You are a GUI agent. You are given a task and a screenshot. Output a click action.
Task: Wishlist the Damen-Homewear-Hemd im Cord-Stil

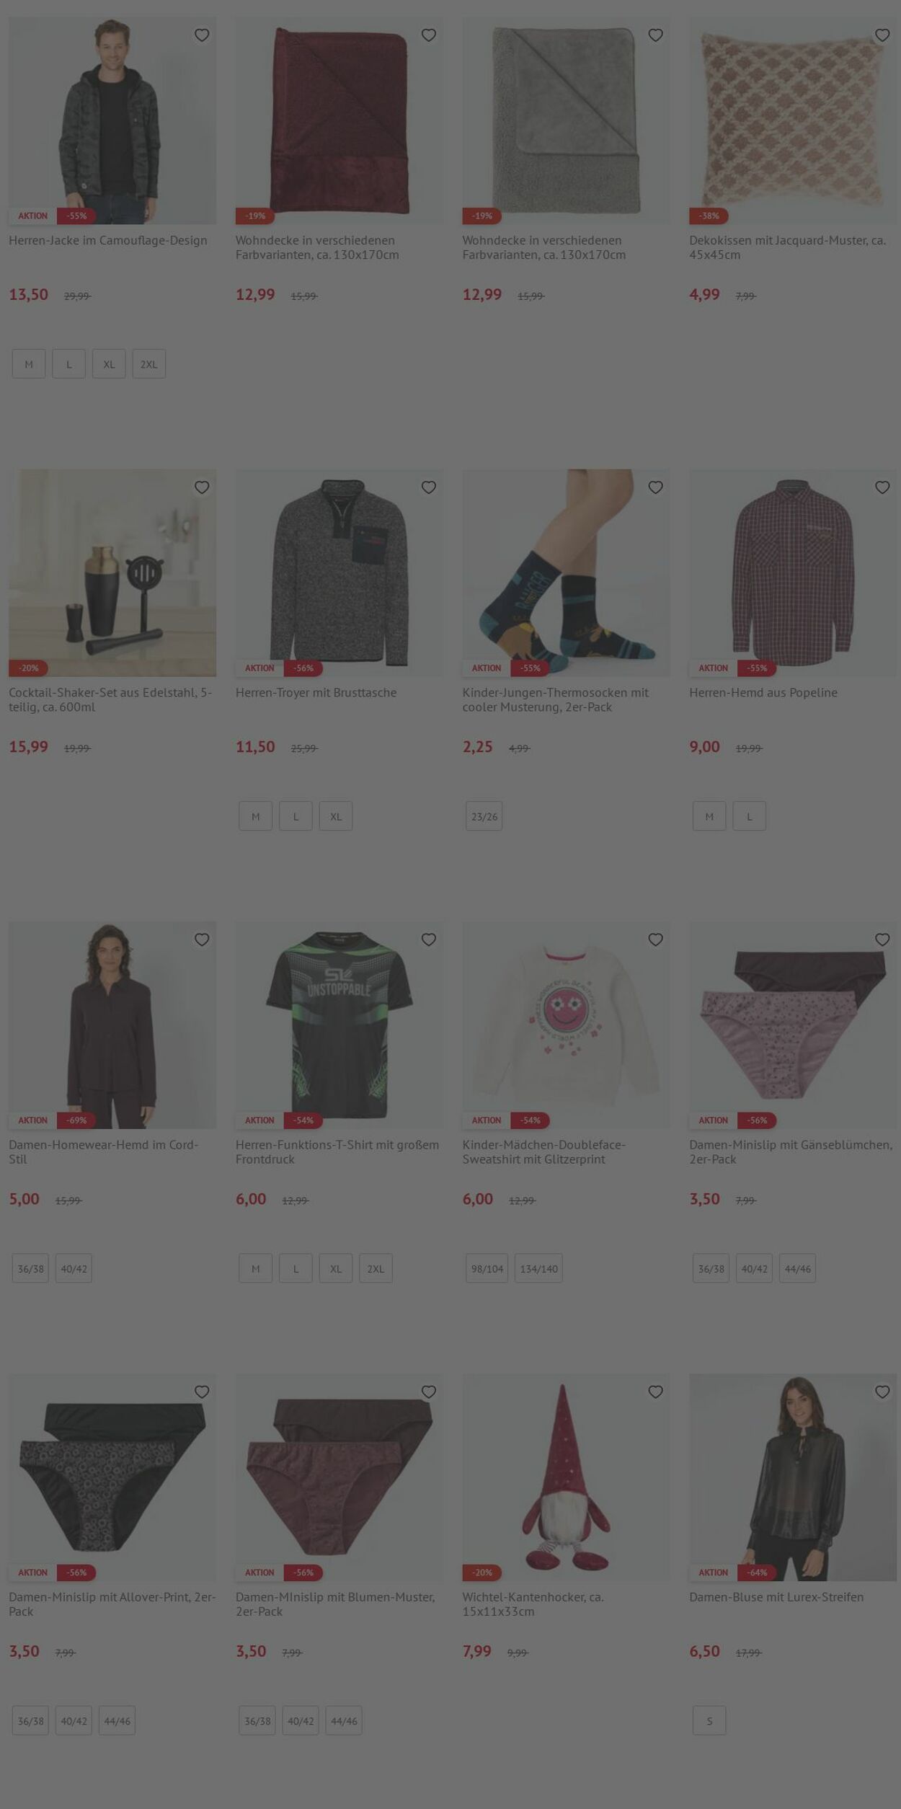click(202, 939)
